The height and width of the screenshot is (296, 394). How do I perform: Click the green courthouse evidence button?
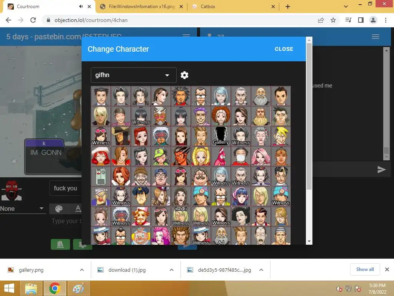[x=60, y=244]
